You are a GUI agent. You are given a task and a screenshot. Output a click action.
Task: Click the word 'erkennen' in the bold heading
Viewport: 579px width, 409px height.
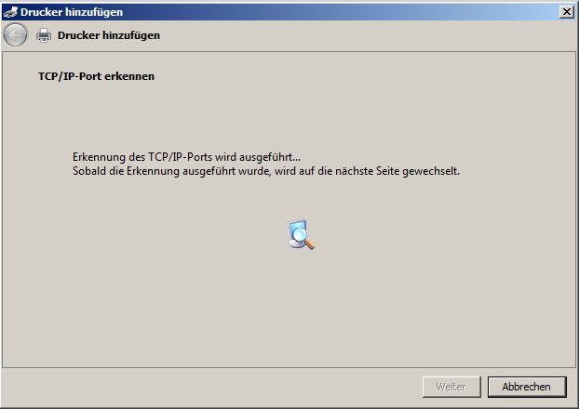(x=129, y=76)
